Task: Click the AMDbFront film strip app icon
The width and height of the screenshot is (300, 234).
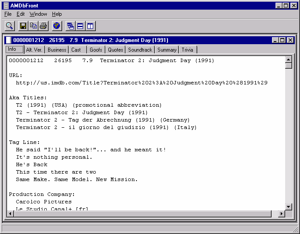Action: click(x=6, y=6)
